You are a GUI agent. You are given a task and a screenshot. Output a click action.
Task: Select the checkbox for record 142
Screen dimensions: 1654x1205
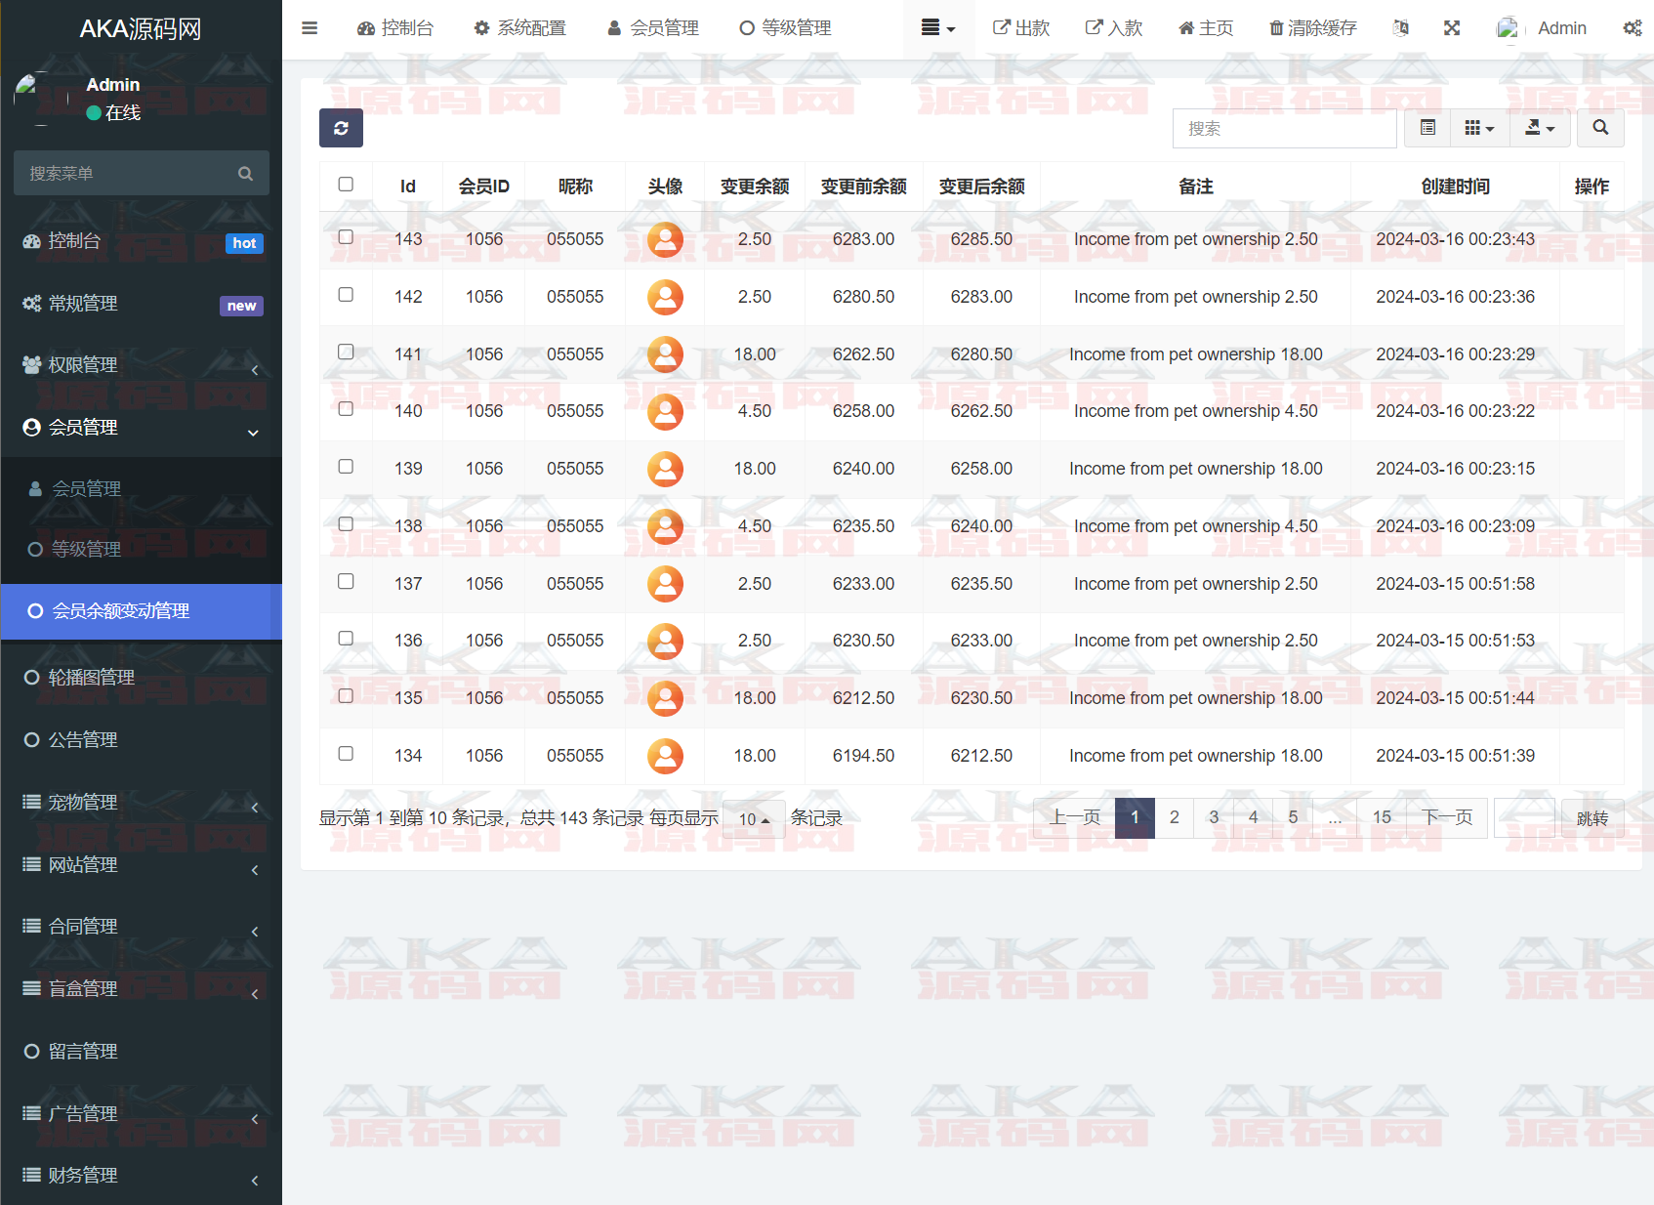coord(346,295)
